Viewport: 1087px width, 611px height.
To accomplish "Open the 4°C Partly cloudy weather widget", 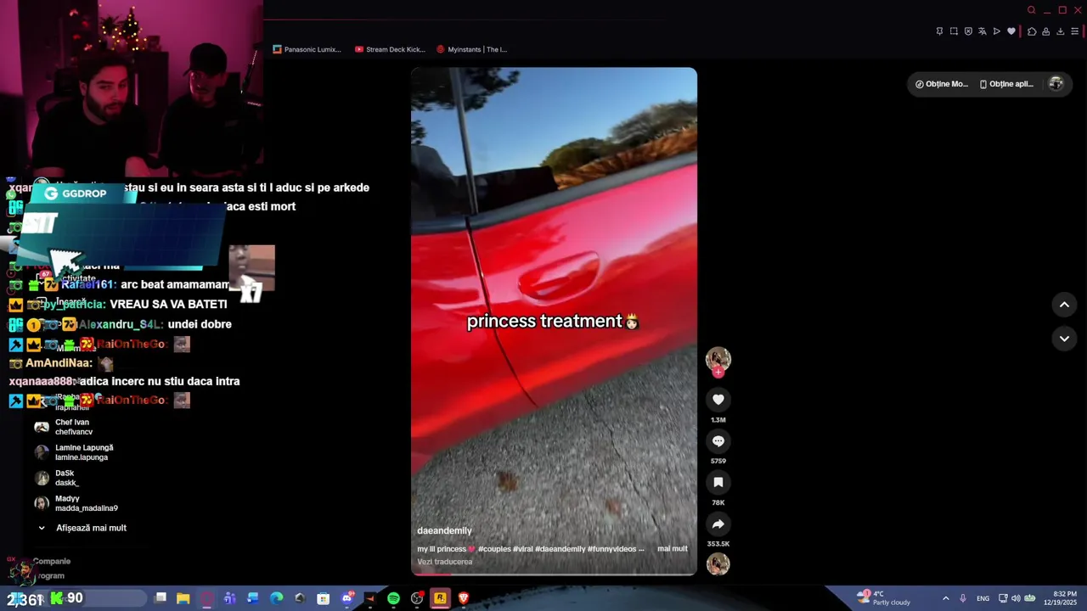I will tap(885, 598).
